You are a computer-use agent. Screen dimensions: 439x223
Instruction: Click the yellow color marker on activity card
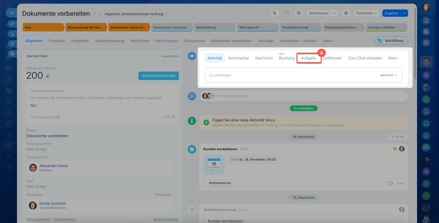[x=395, y=149]
